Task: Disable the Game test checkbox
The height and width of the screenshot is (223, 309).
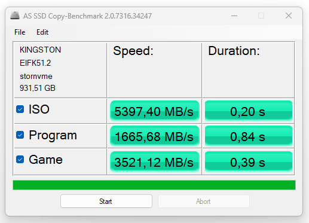Action: [x=20, y=160]
